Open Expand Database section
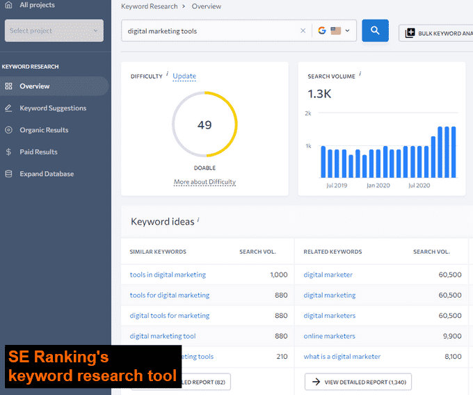The width and height of the screenshot is (473, 395). coord(47,174)
